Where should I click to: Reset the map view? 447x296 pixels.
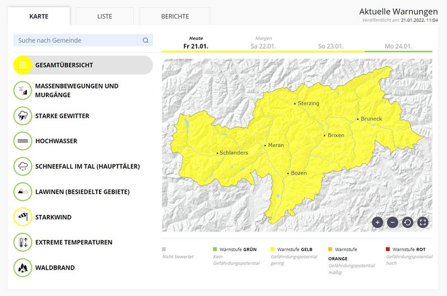407,222
